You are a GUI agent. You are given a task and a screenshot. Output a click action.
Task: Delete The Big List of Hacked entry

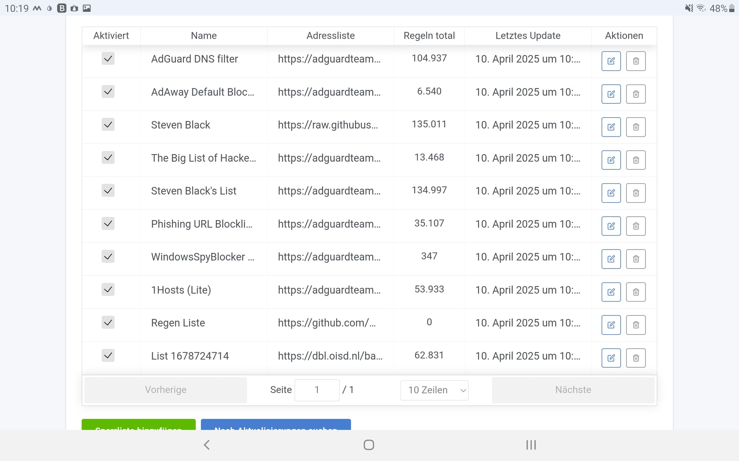[635, 160]
